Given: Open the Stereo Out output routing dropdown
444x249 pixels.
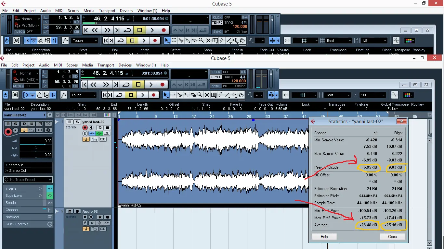Looking at the screenshot, I should coord(28,171).
